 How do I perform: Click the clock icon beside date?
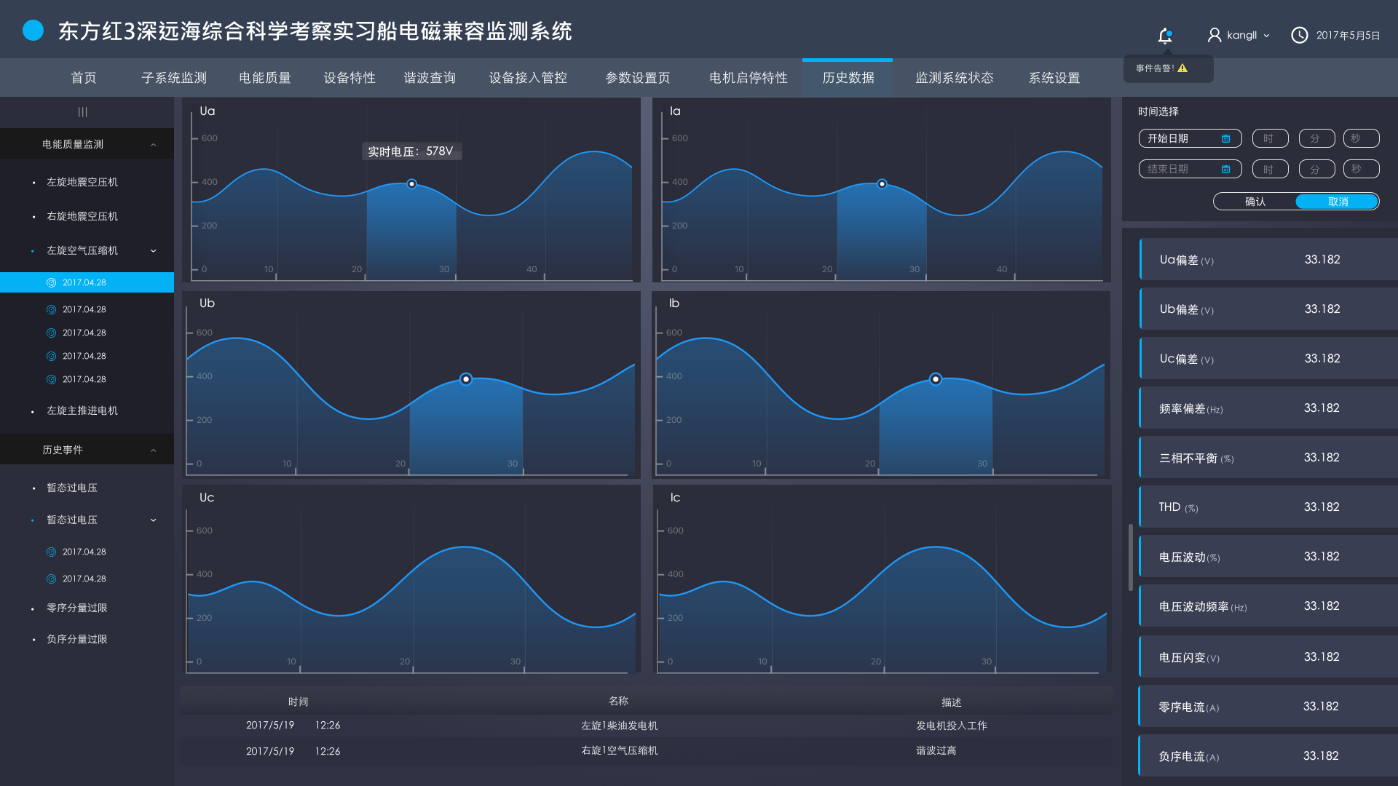point(1299,35)
